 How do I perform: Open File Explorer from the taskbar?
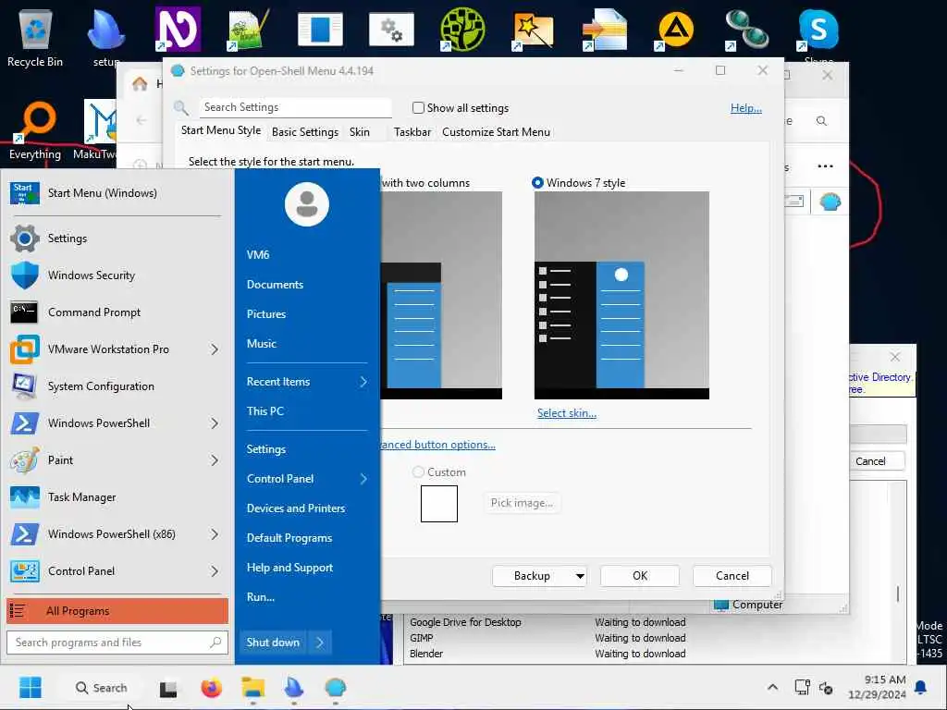coord(253,688)
